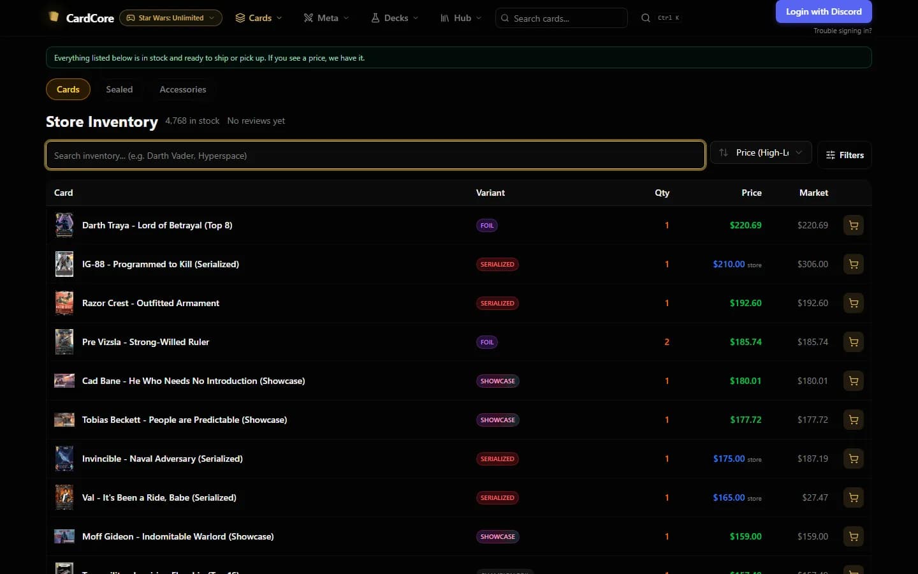Open the Price (High-Low) sort dropdown

[761, 152]
